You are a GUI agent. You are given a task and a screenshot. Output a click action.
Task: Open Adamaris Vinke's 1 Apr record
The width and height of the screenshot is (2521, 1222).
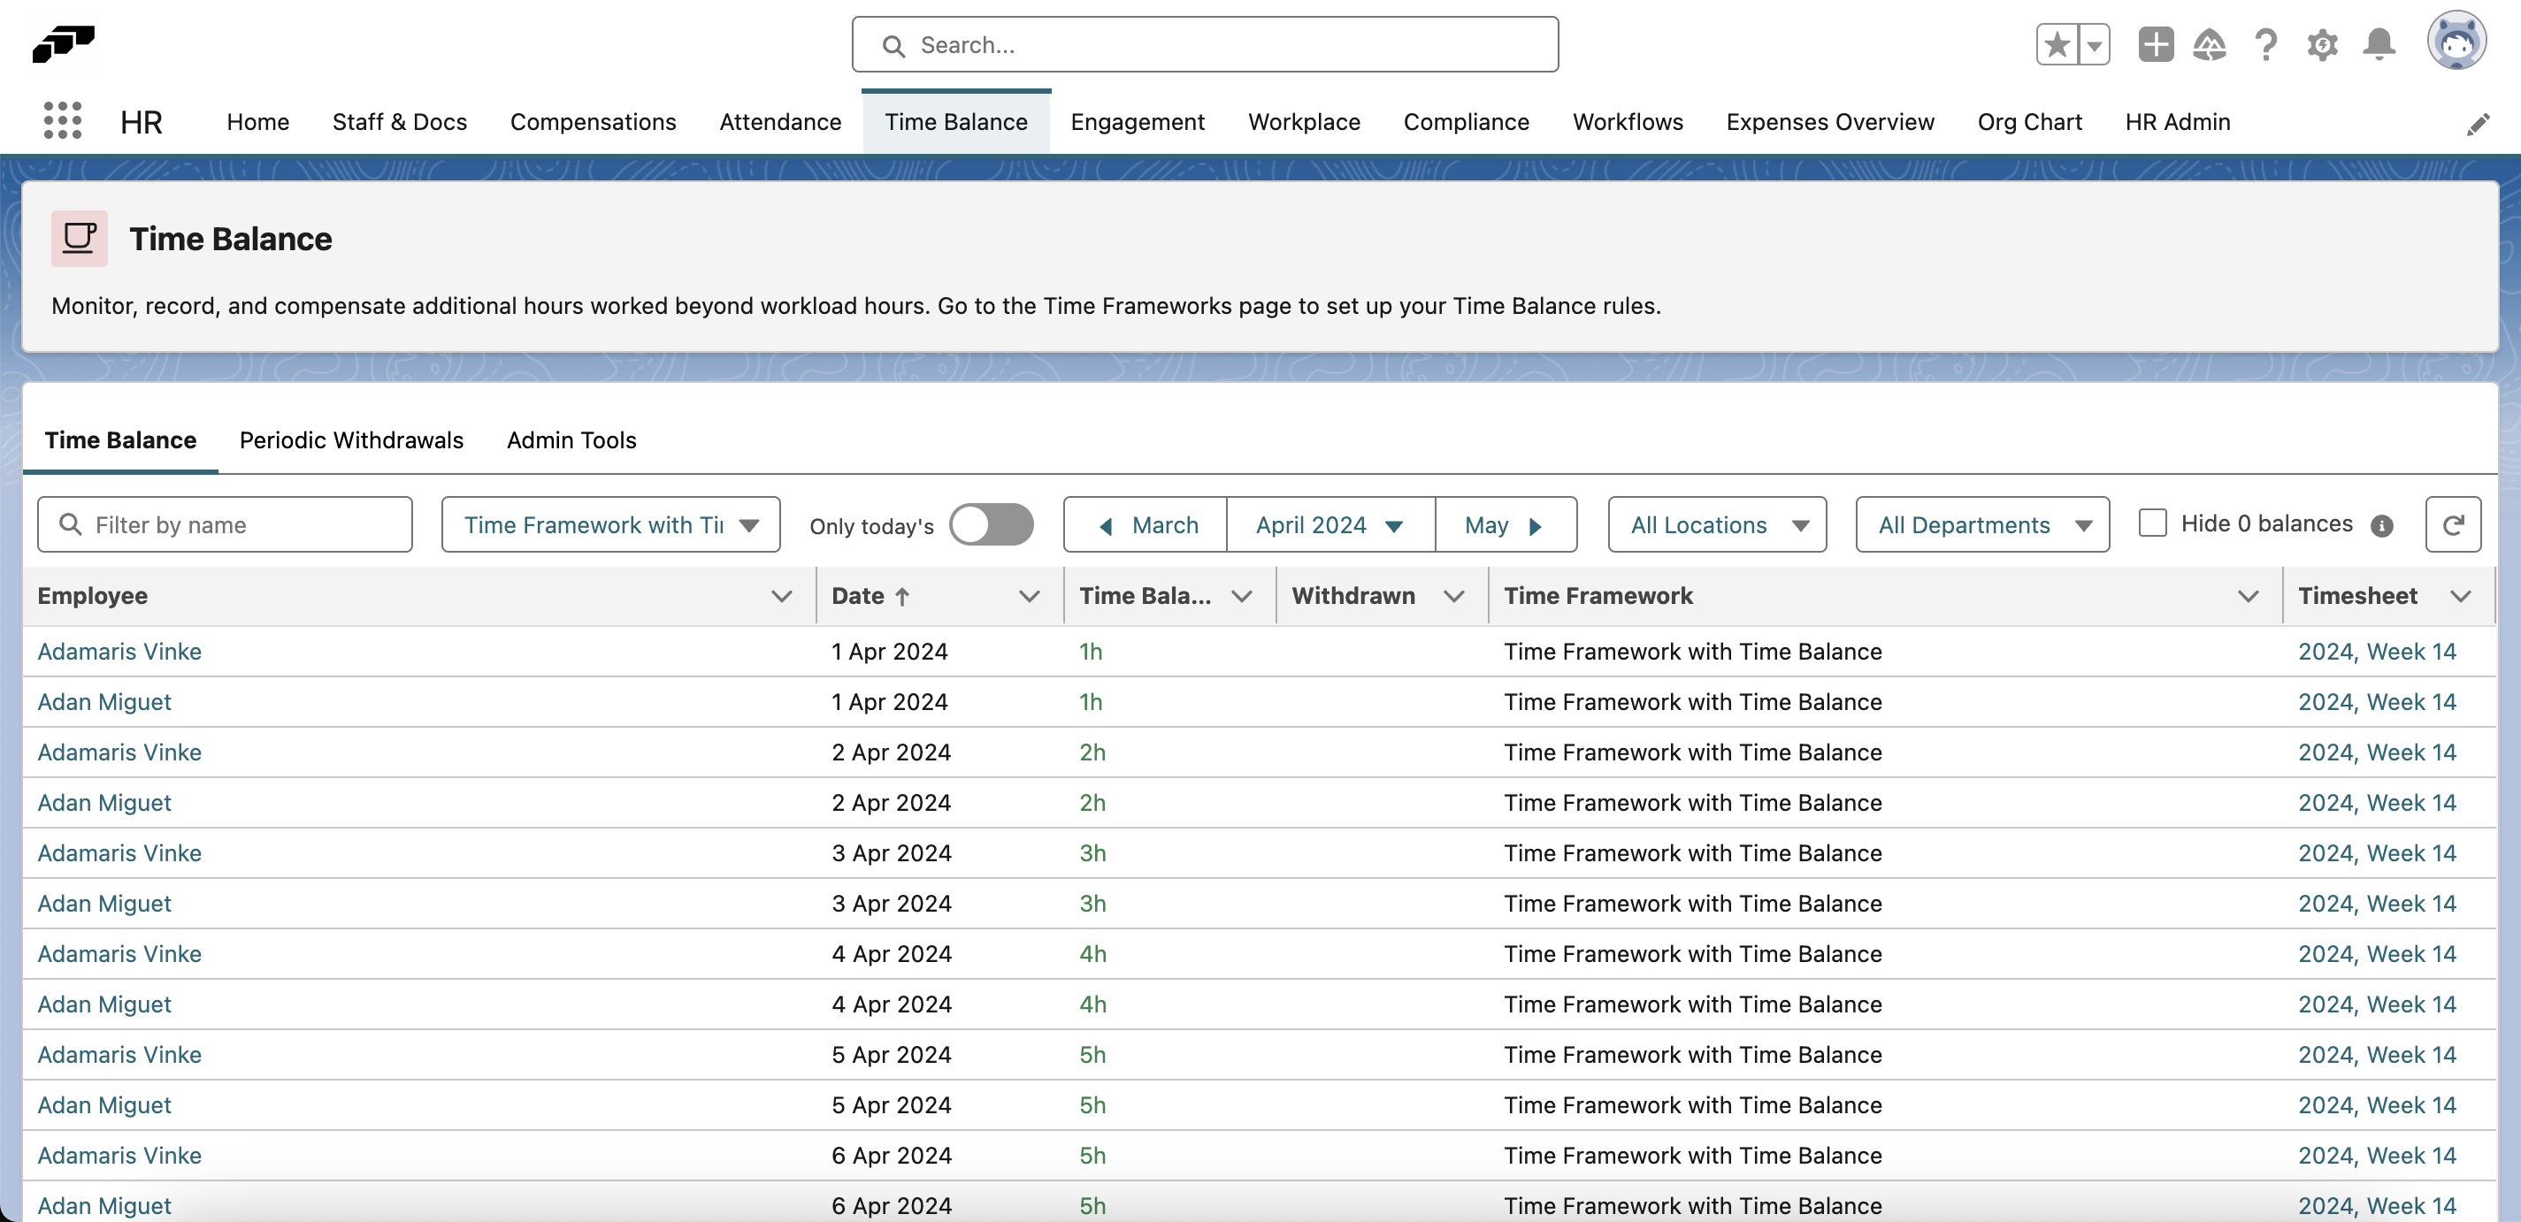(x=119, y=652)
